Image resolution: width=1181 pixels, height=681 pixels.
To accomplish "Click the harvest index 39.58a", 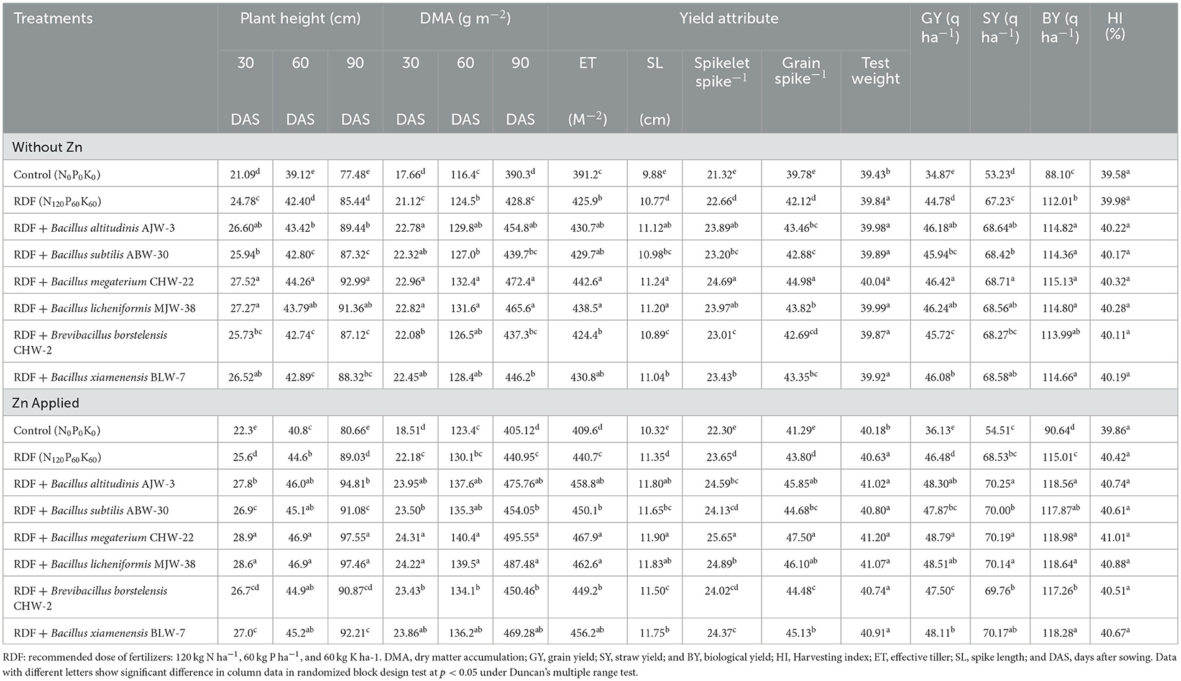I will [x=1114, y=174].
